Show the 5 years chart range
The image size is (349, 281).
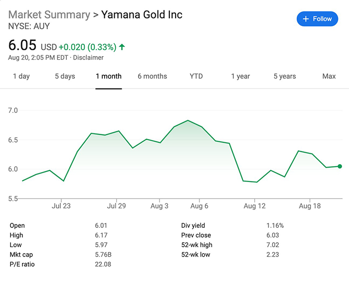coord(285,77)
